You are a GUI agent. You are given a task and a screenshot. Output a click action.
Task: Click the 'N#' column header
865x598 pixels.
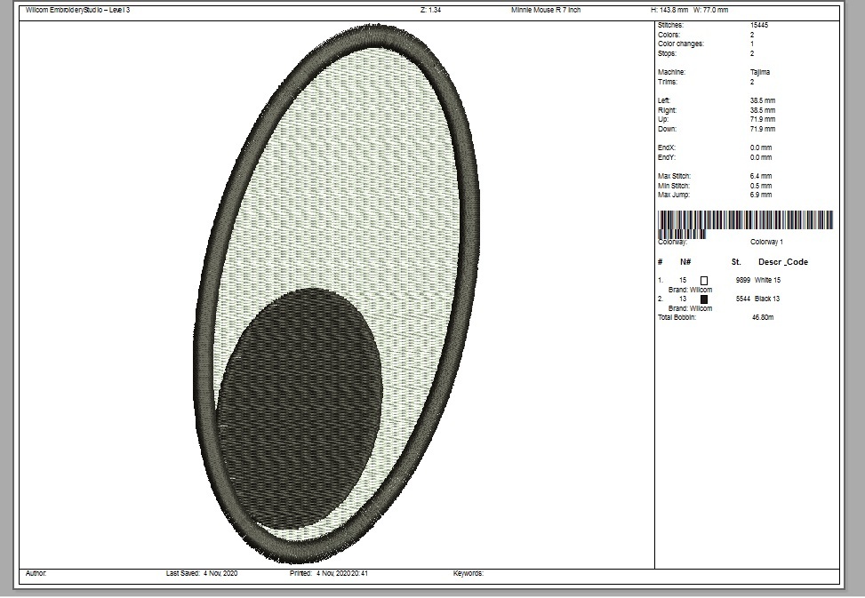tap(685, 262)
